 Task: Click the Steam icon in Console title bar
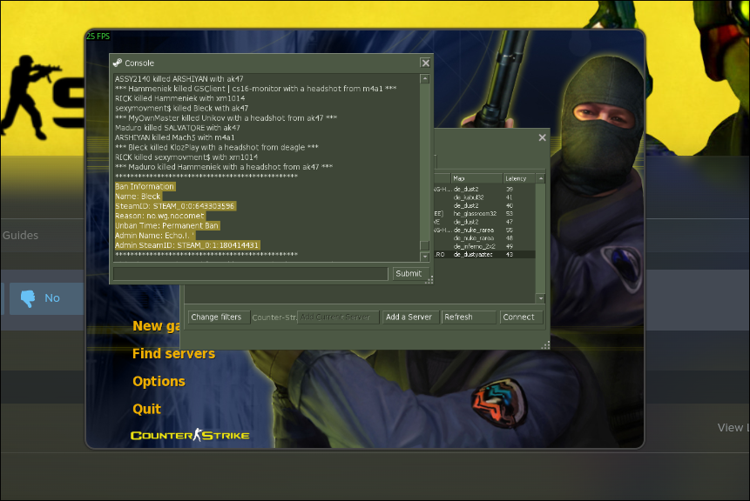118,63
